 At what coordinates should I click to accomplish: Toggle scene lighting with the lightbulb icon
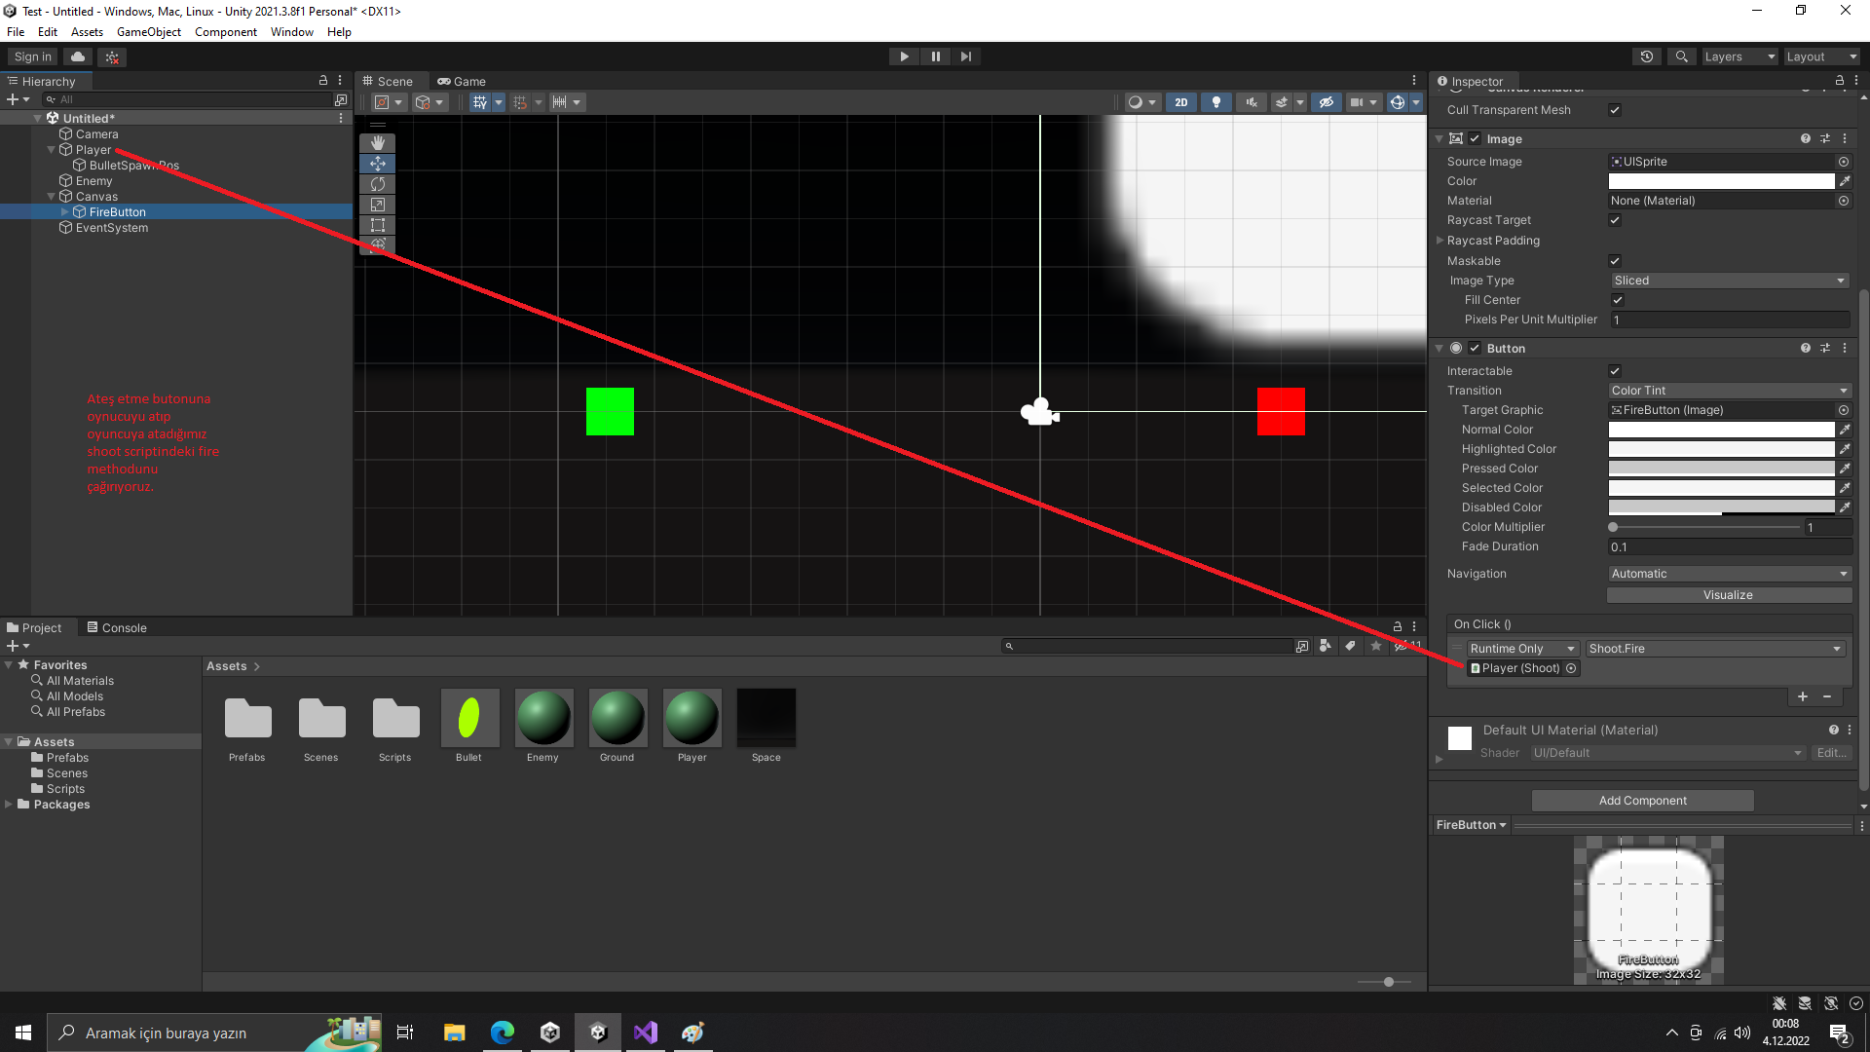point(1215,102)
